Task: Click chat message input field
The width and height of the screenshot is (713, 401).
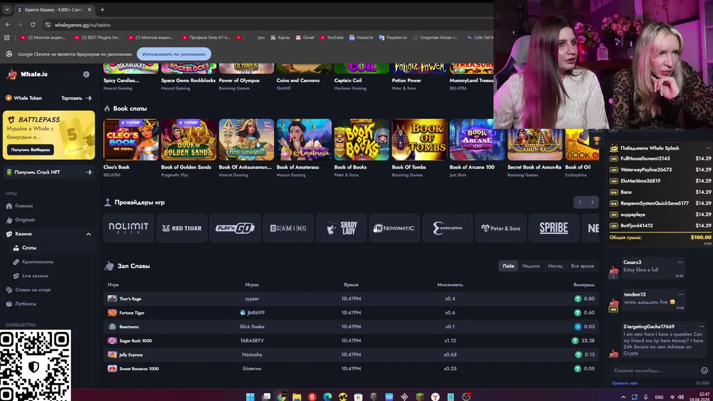Action: (x=655, y=370)
